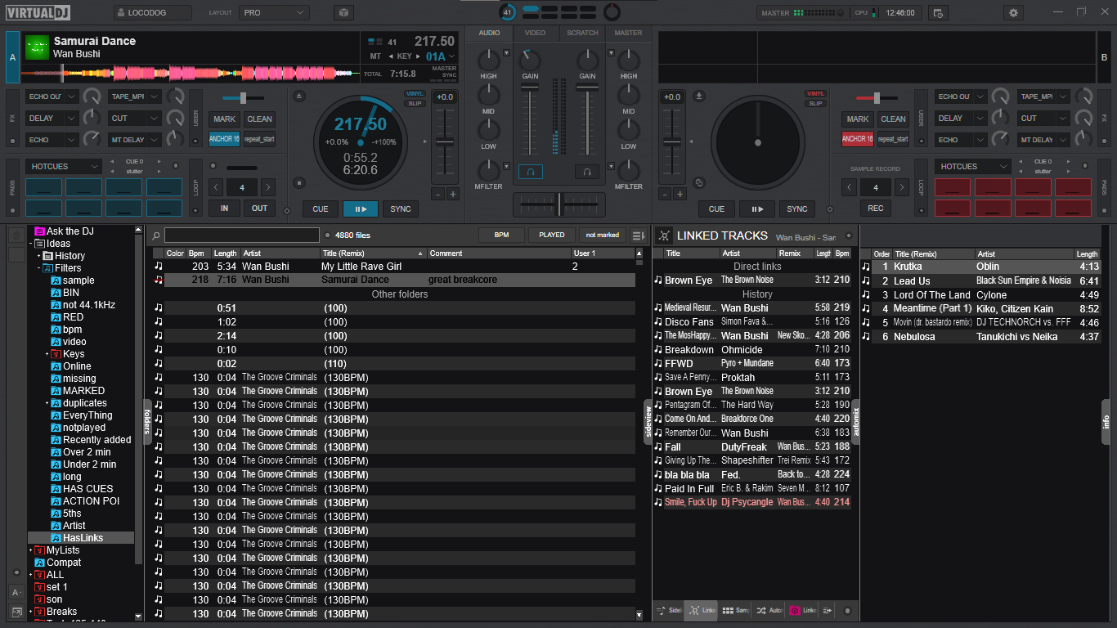This screenshot has width=1117, height=628.
Task: Click the Ask the DJ folder icon
Action: click(x=39, y=231)
